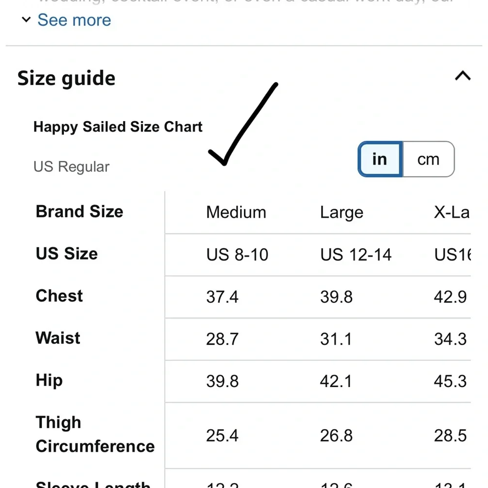Click the US 8-10 size cell
The height and width of the screenshot is (488, 488).
(x=237, y=255)
